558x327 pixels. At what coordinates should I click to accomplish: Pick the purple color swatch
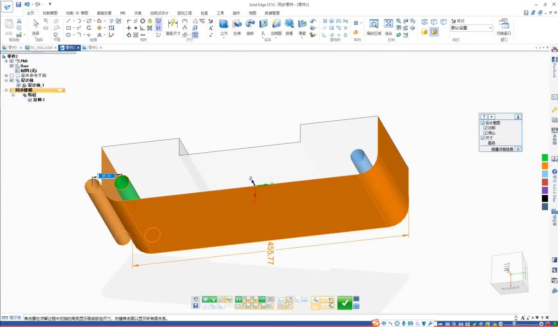pos(545,190)
